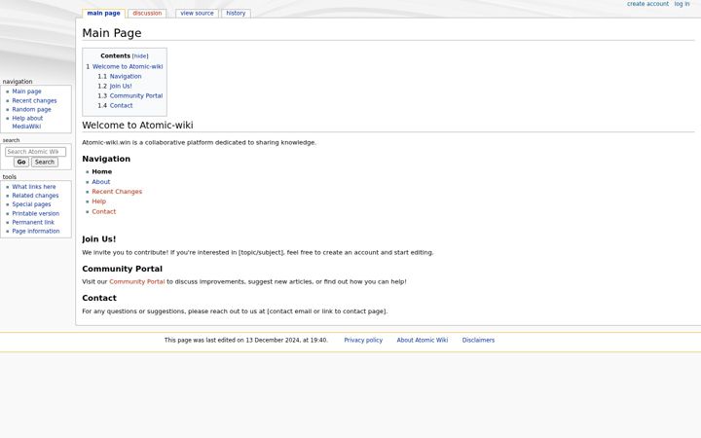701x438 pixels.
Task: Jump to '1.2 Join Us!' contents entry
Action: point(115,87)
